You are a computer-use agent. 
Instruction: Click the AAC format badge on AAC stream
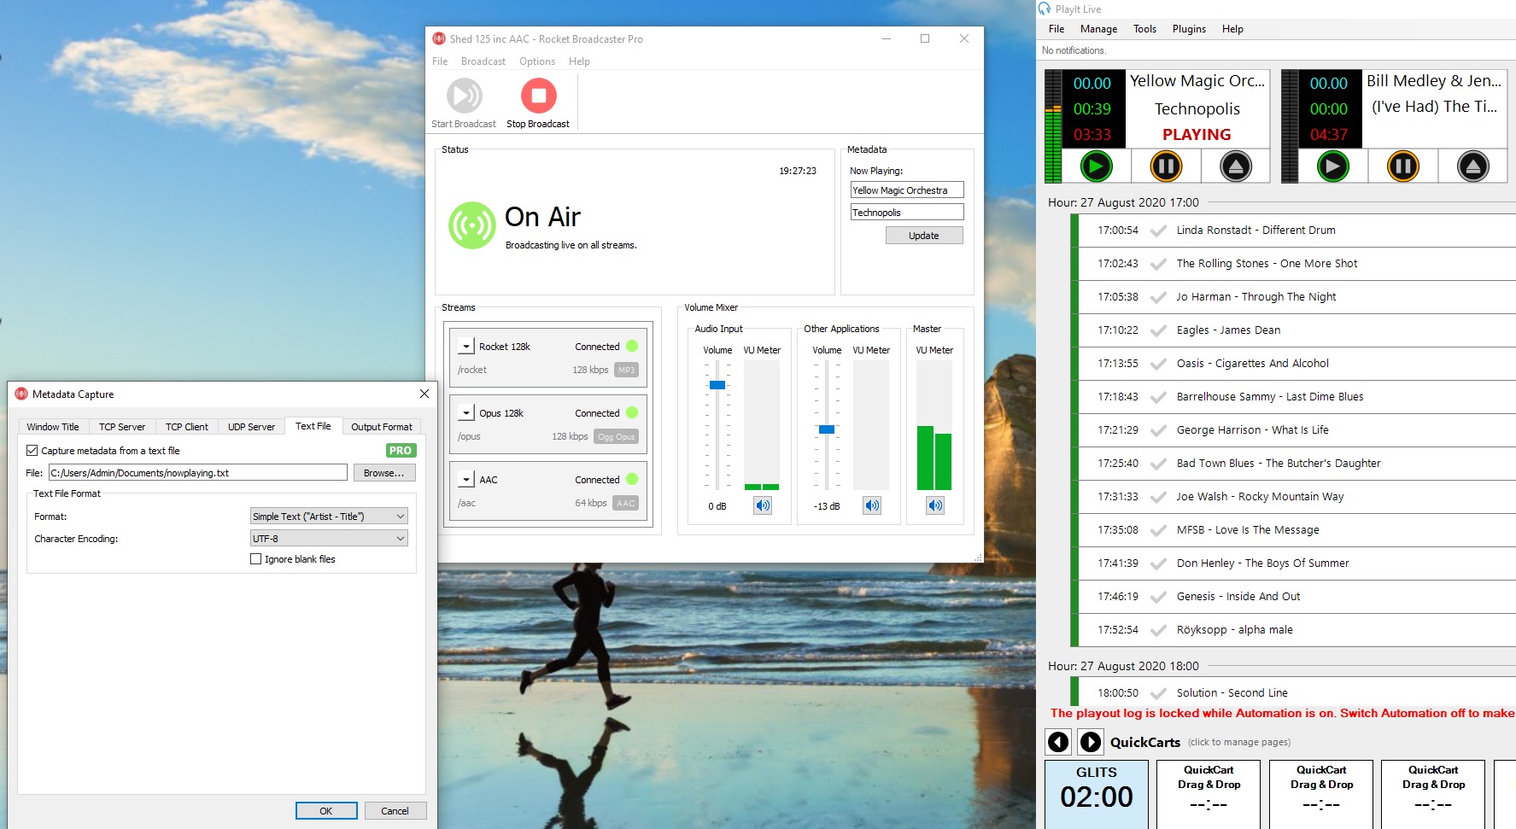[626, 503]
